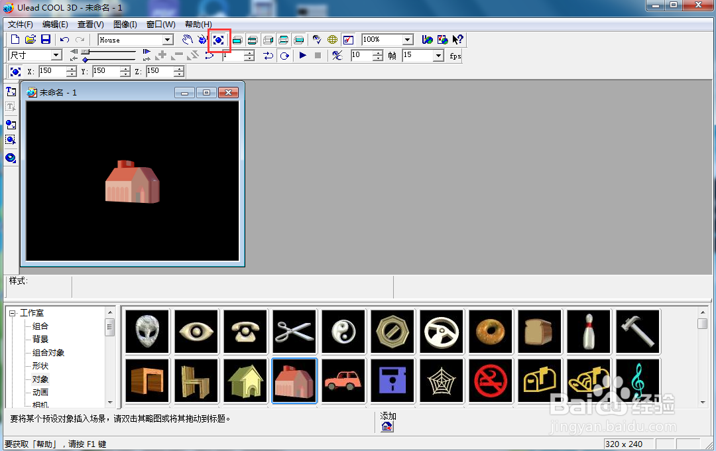The width and height of the screenshot is (716, 451).
Task: Click the second face display icon
Action: [253, 40]
